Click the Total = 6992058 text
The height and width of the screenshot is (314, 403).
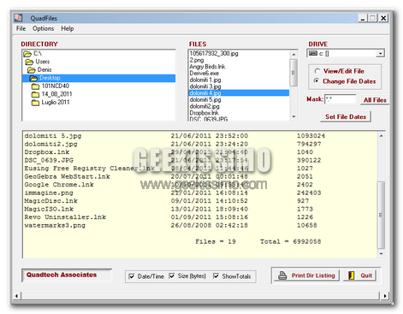tap(290, 241)
